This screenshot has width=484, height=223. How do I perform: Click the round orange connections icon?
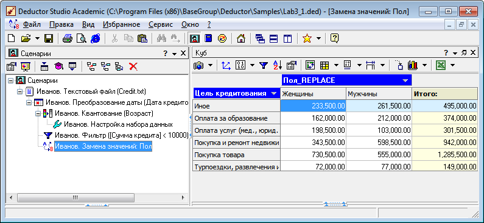(222, 38)
